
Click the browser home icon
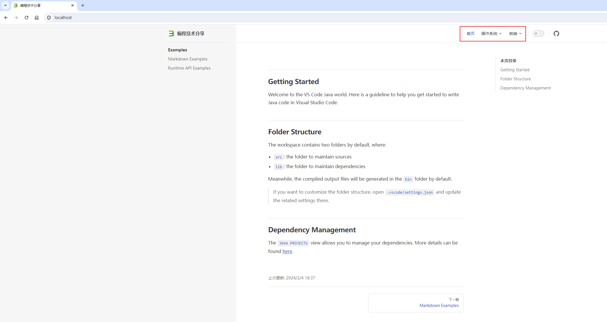[37, 18]
